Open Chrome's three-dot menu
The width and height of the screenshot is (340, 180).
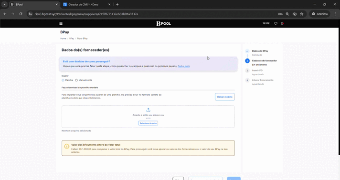335,14
